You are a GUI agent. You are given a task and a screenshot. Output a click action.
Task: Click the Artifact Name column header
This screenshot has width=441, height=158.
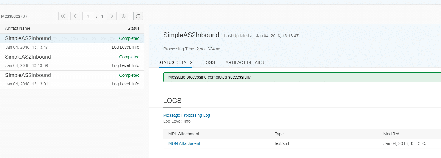18,28
